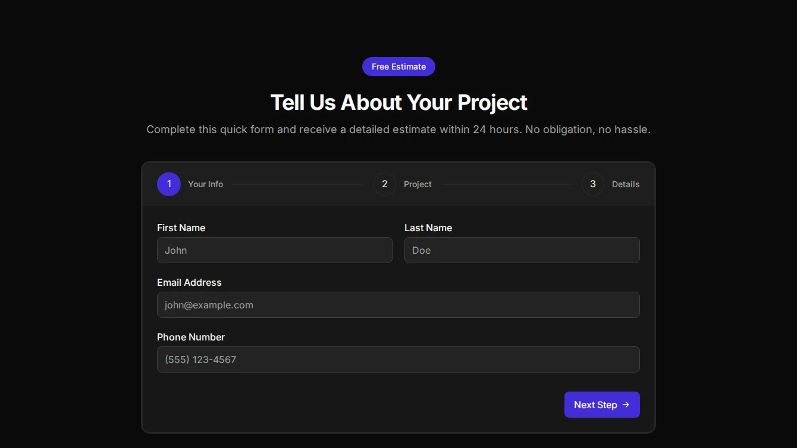Click the 'Your Info' step label
797x448 pixels.
[205, 184]
